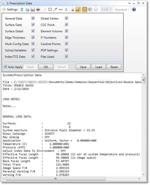Click the Load settings button

pos(99,67)
